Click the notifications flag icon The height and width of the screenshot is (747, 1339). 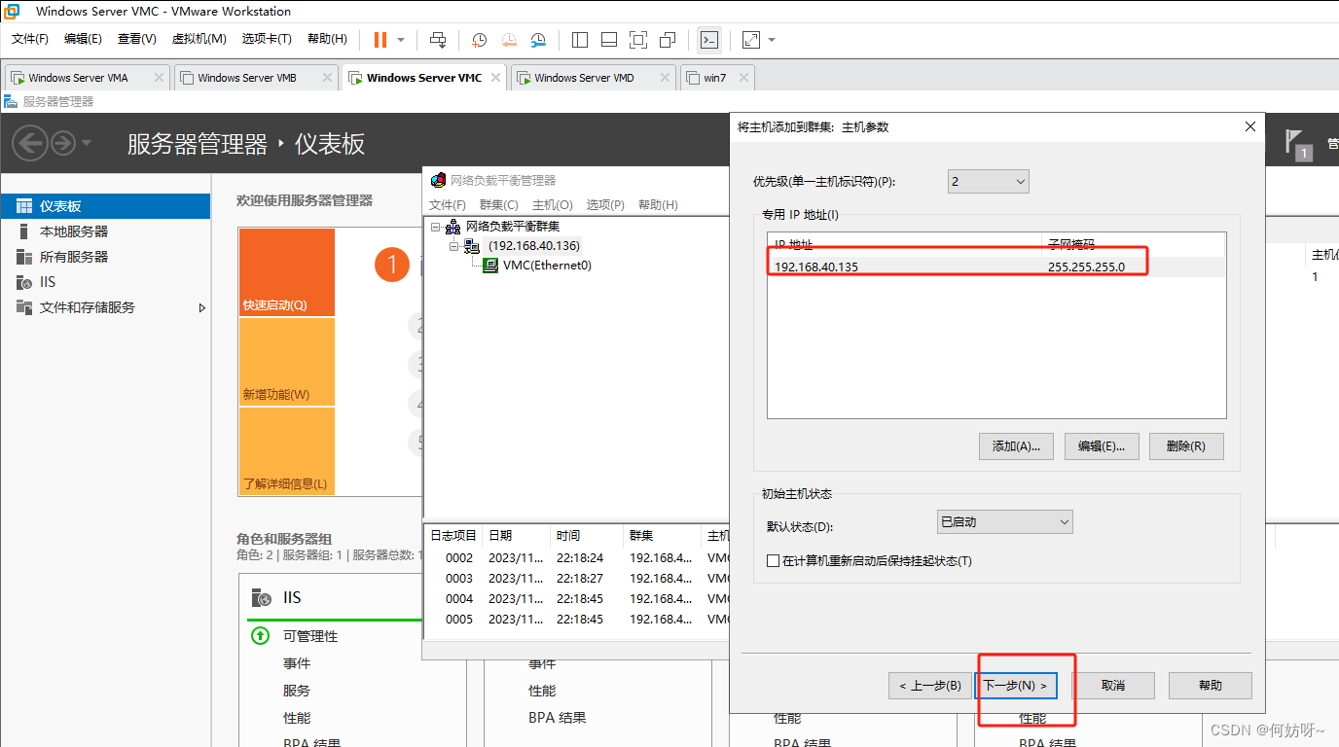[1295, 142]
